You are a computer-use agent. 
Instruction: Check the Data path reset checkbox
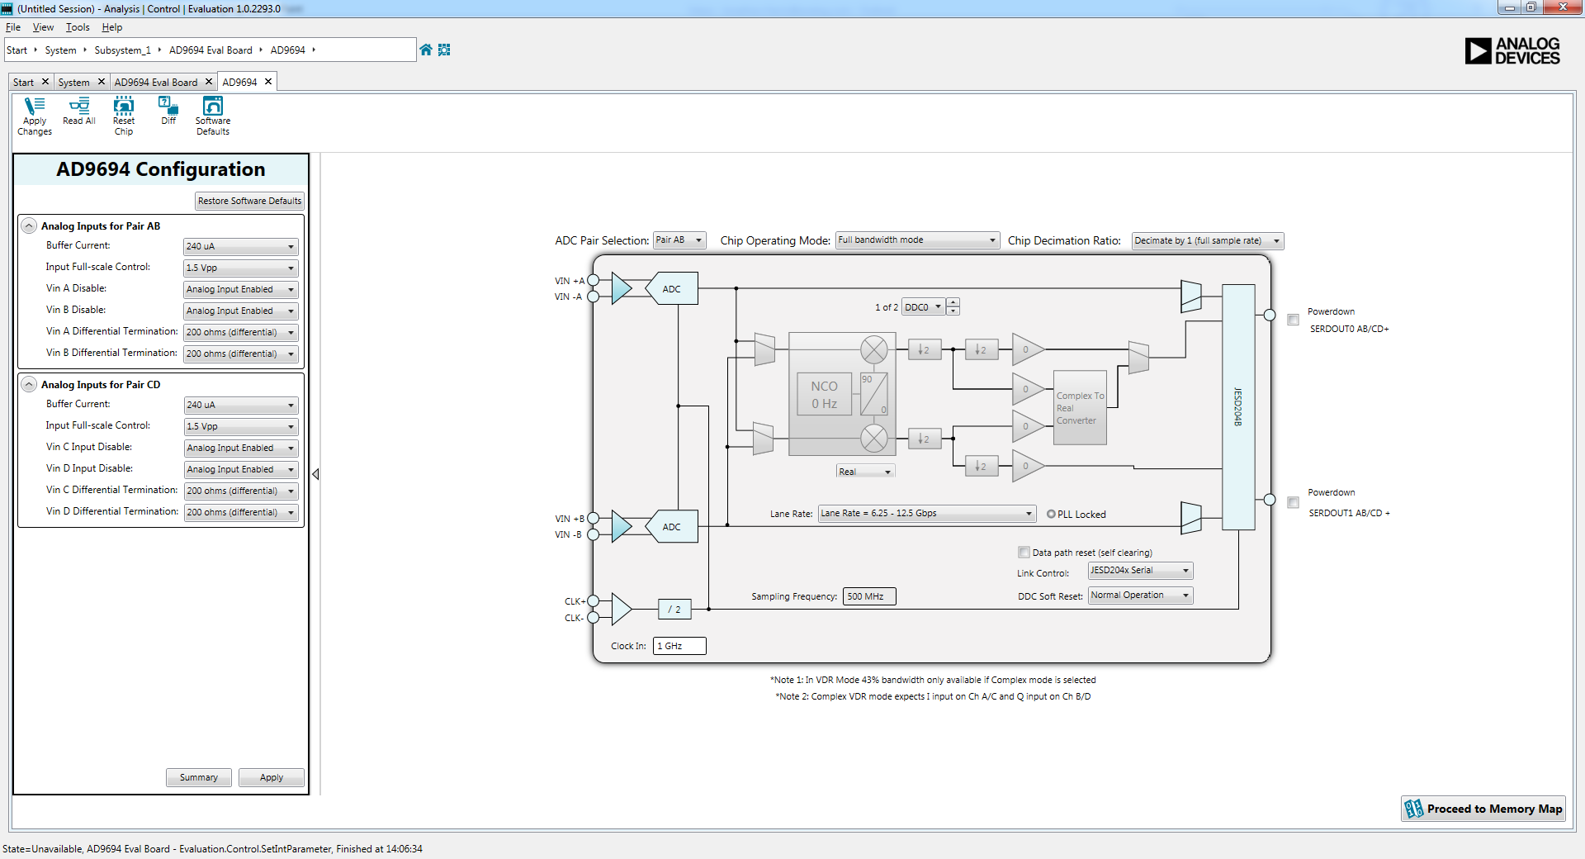(1023, 552)
